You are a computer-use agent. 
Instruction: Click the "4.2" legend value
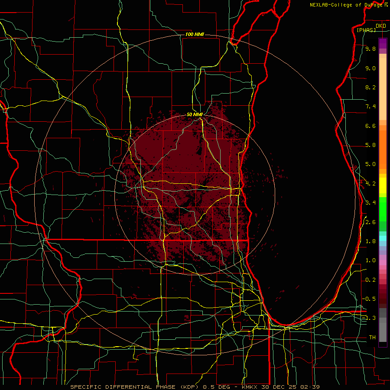pyautogui.click(x=370, y=184)
